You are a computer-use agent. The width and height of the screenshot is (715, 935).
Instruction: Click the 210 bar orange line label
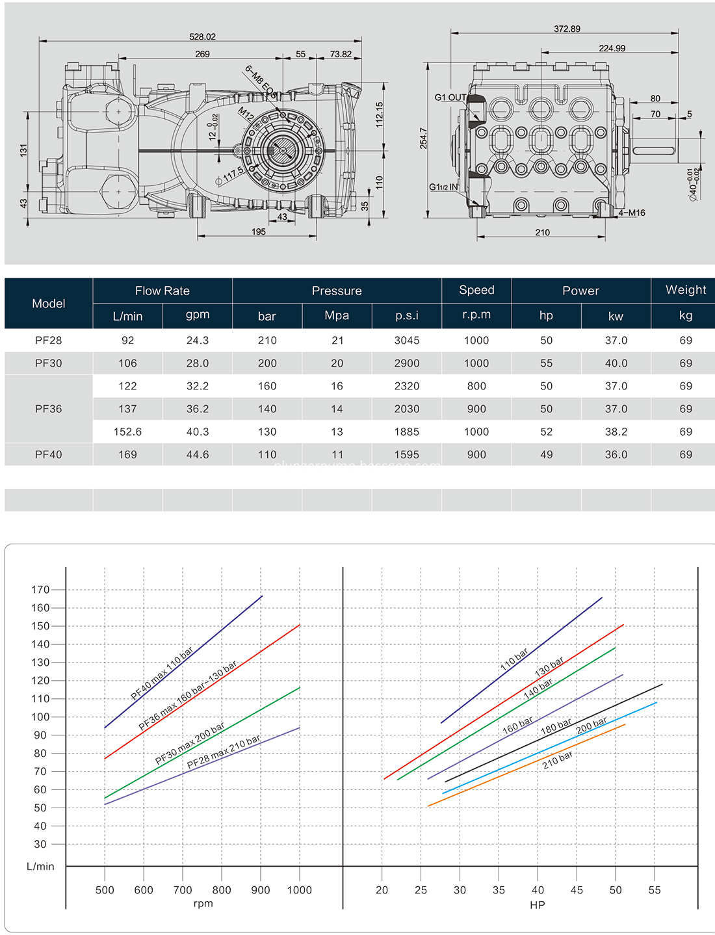point(558,759)
